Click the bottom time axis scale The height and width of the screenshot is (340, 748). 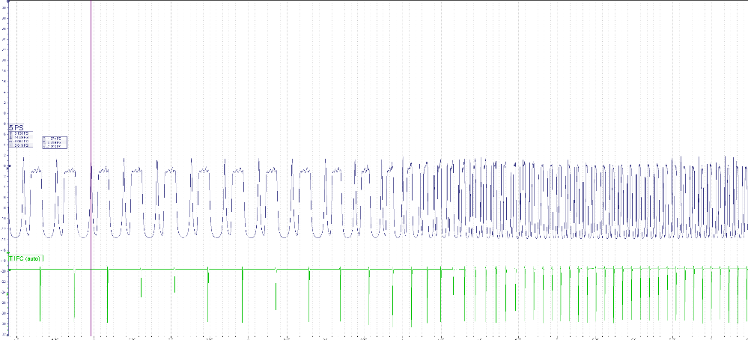click(374, 337)
